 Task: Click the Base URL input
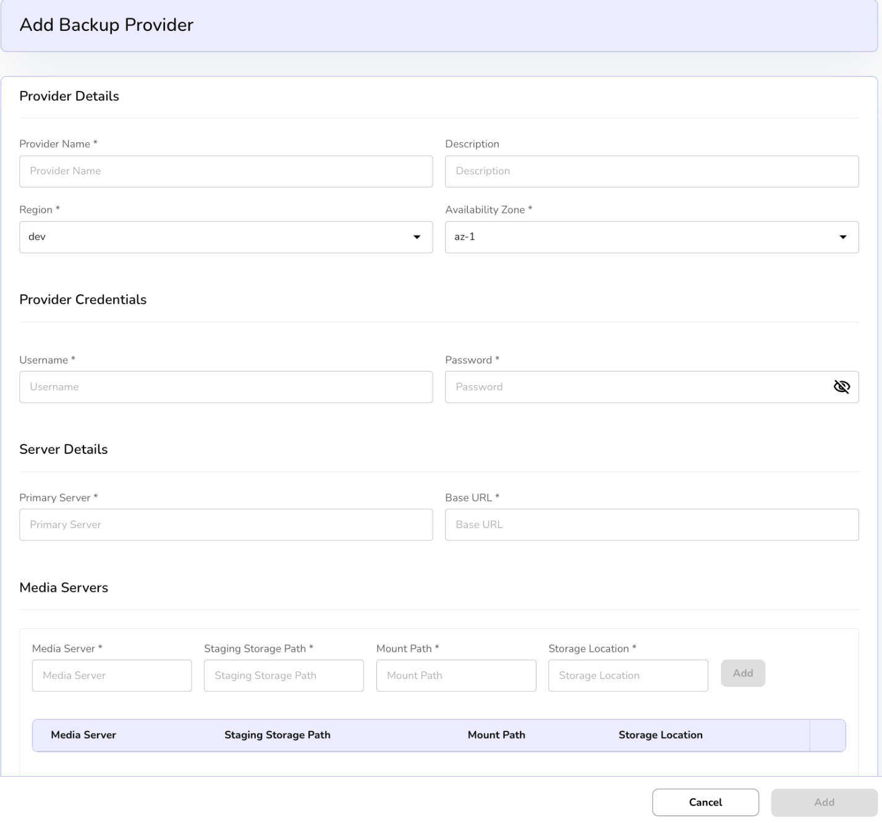coord(651,525)
